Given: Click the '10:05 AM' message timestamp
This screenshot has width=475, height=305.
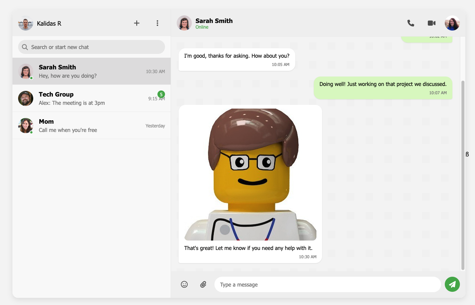Looking at the screenshot, I should tap(281, 64).
